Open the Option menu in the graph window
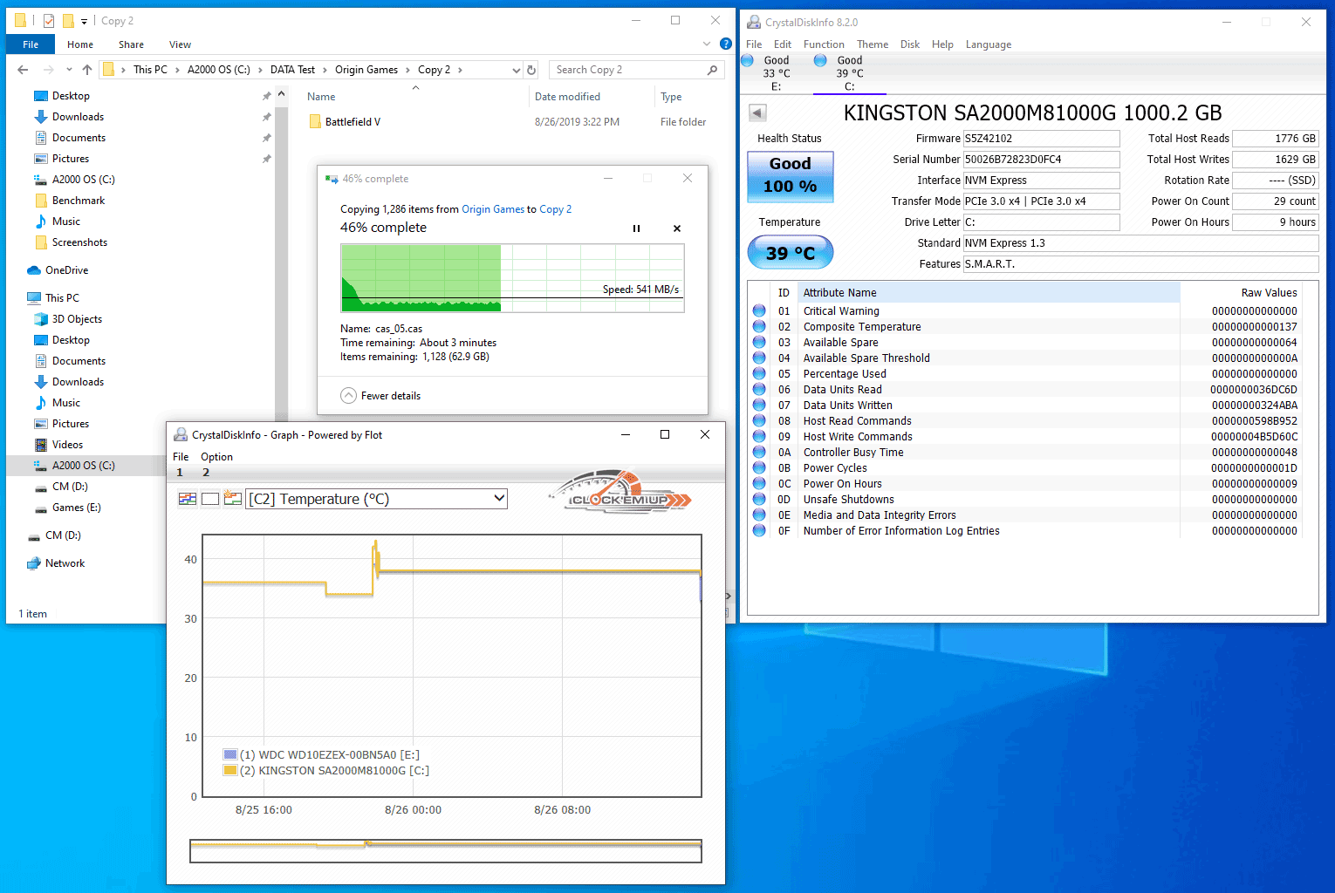 [216, 457]
